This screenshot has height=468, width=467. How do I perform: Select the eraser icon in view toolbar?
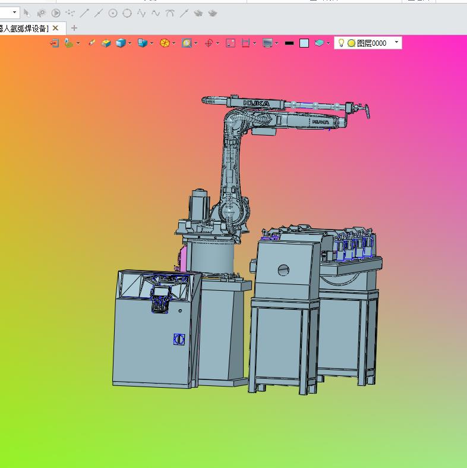pos(91,43)
